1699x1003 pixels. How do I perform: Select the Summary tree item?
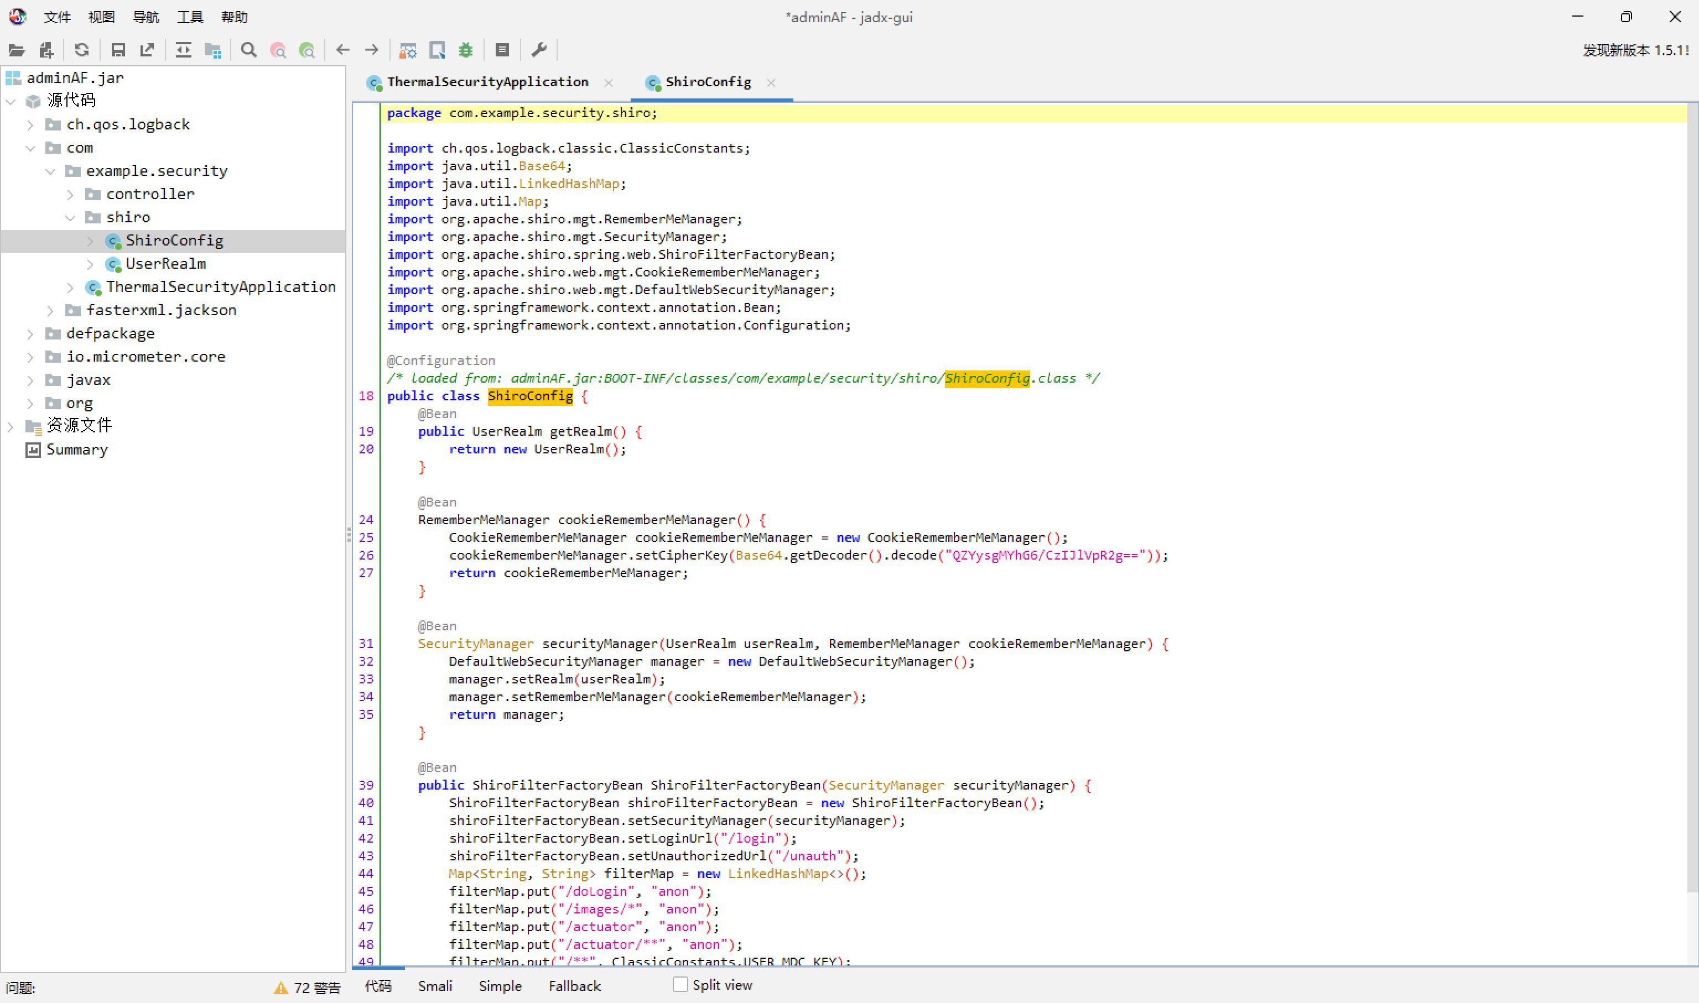[77, 450]
